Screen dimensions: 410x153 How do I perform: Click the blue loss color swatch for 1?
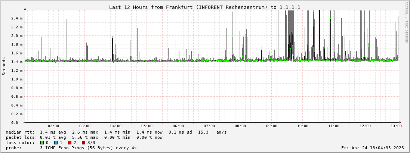[x=56, y=143]
